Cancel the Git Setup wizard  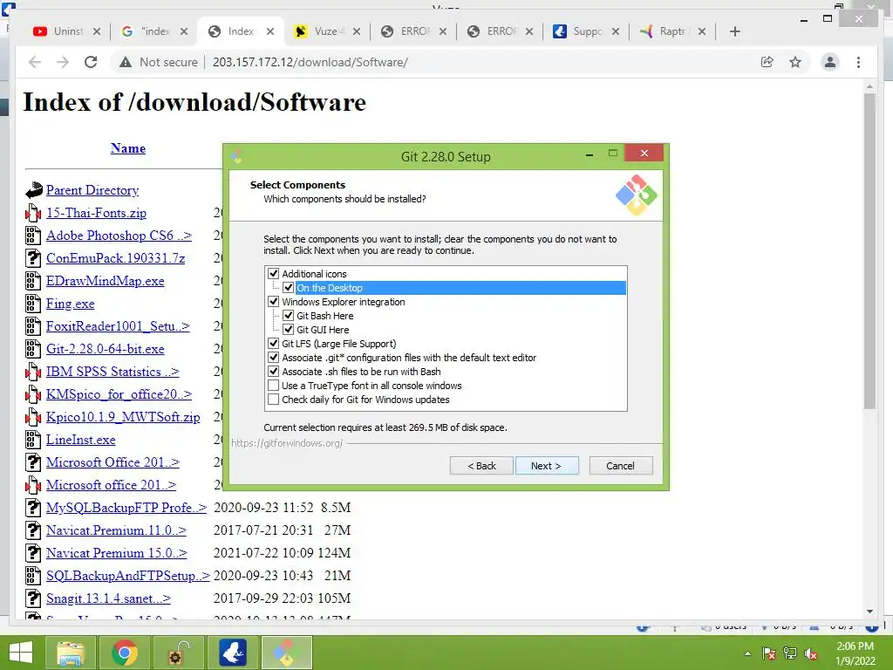(621, 466)
